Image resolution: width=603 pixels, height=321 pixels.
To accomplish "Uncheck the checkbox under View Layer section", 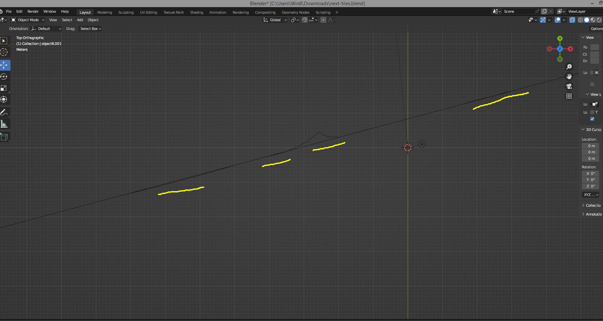I will [x=592, y=119].
